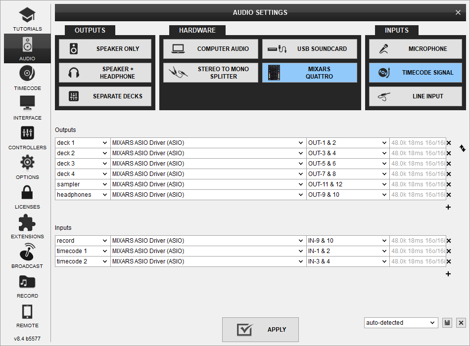Switch to the Interface settings tab

27,107
